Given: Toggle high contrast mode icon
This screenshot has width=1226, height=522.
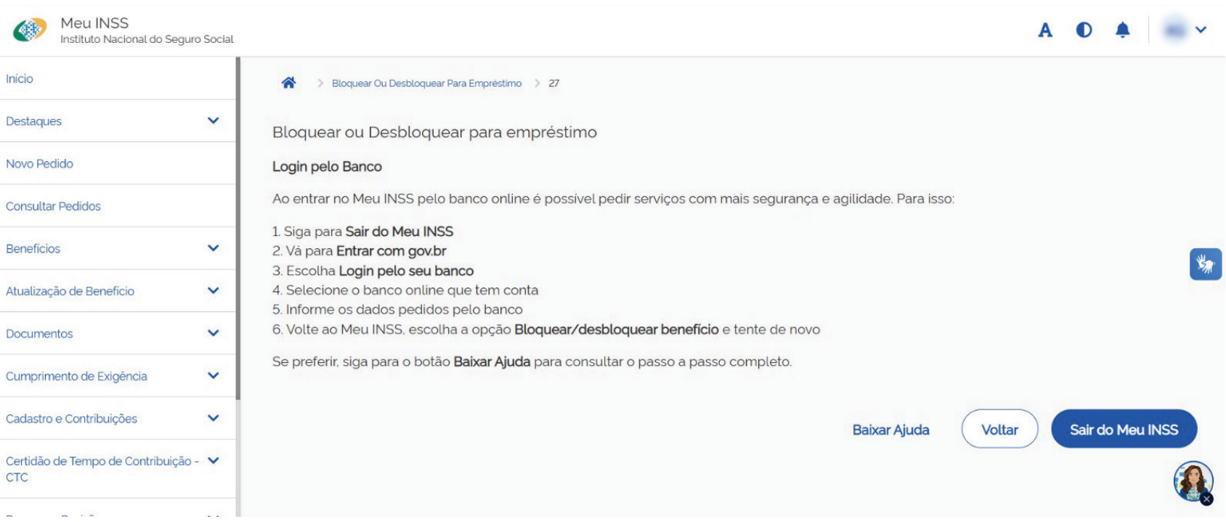Looking at the screenshot, I should coord(1084,30).
